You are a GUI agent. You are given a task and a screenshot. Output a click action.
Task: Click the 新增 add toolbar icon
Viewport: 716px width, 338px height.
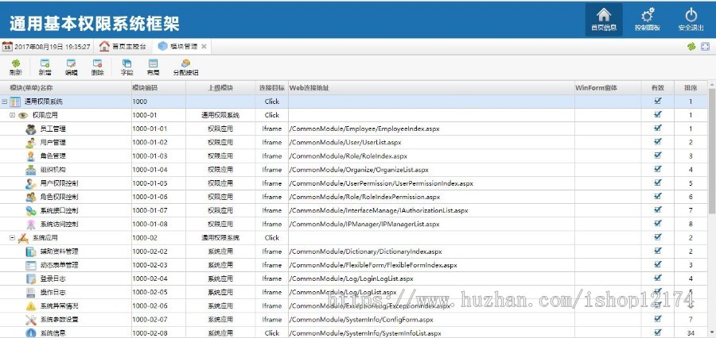tap(45, 67)
